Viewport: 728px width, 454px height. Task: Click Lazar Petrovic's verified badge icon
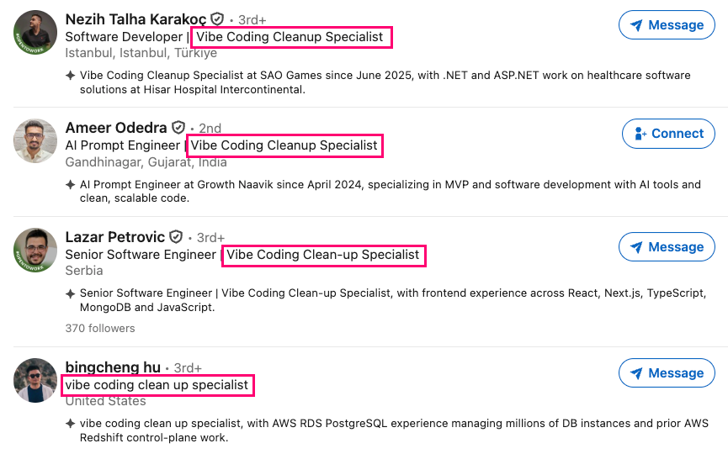coord(176,236)
